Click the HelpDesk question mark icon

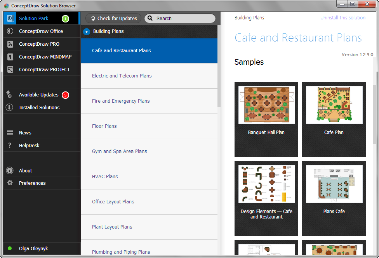(10, 145)
